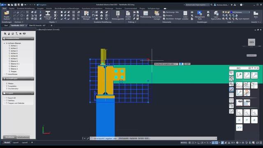The height and width of the screenshot is (148, 263).
Task: Switch to Blatt 032 Ansicht drawing tab
Action: coord(37,25)
